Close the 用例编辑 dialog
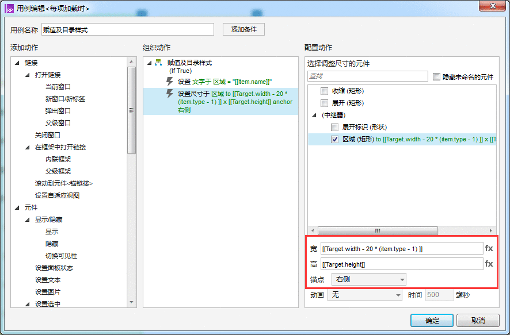 [493, 6]
